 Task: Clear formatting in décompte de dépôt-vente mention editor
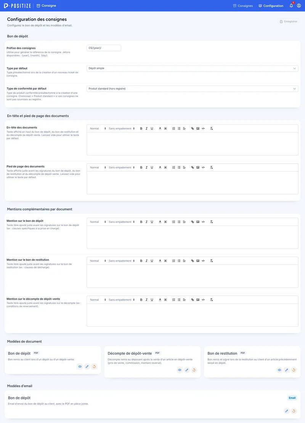pyautogui.click(x=212, y=300)
